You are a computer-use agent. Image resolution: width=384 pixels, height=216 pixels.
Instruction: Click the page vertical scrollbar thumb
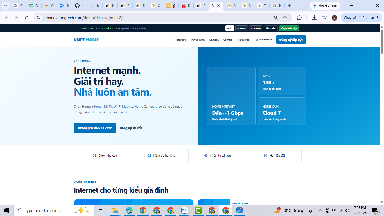pos(382,41)
